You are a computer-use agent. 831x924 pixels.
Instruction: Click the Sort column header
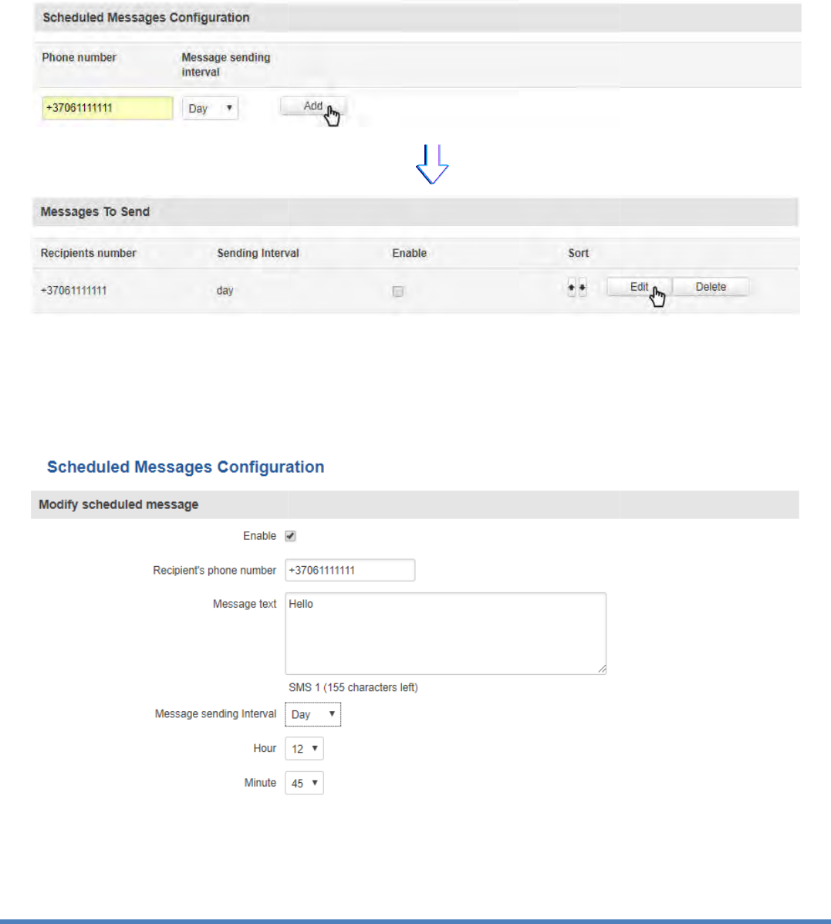(579, 253)
